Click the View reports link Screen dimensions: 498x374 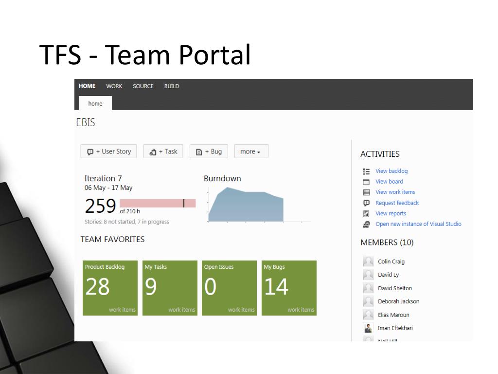pyautogui.click(x=391, y=213)
